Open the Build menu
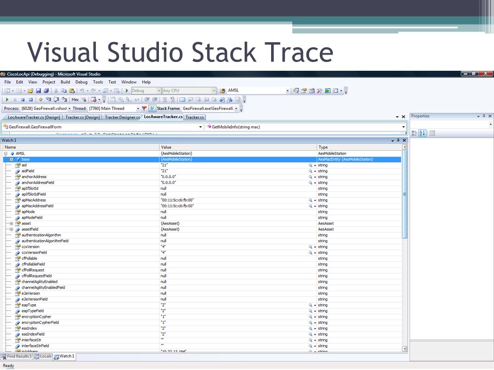This screenshot has height=370, width=494. [x=65, y=82]
